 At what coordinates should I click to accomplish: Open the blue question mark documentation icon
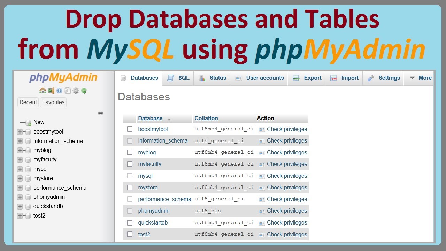59,91
